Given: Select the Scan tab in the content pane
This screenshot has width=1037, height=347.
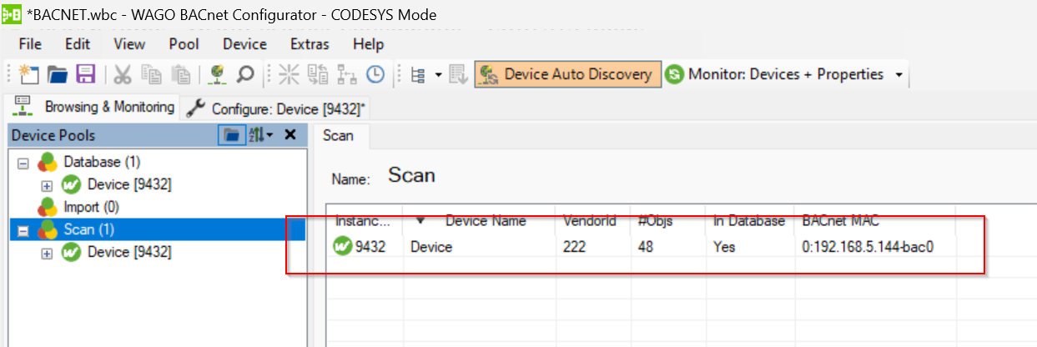Looking at the screenshot, I should 338,135.
